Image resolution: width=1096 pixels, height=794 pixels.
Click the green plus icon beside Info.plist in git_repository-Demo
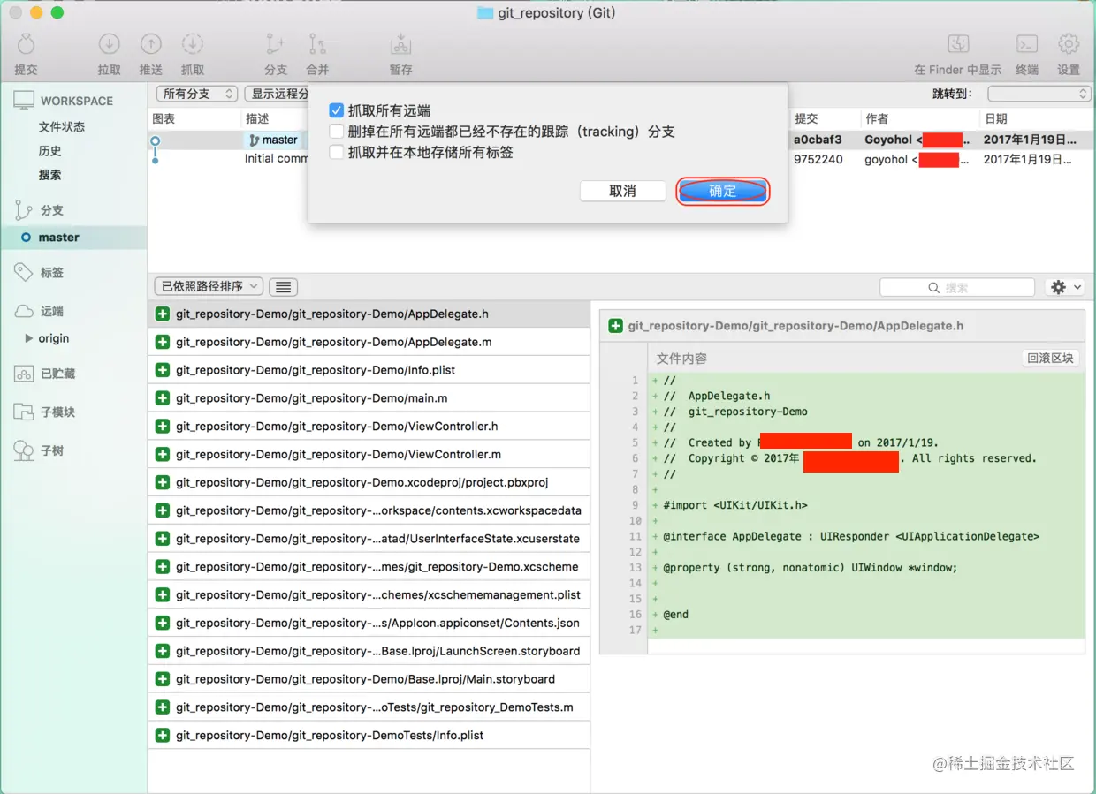pyautogui.click(x=163, y=370)
